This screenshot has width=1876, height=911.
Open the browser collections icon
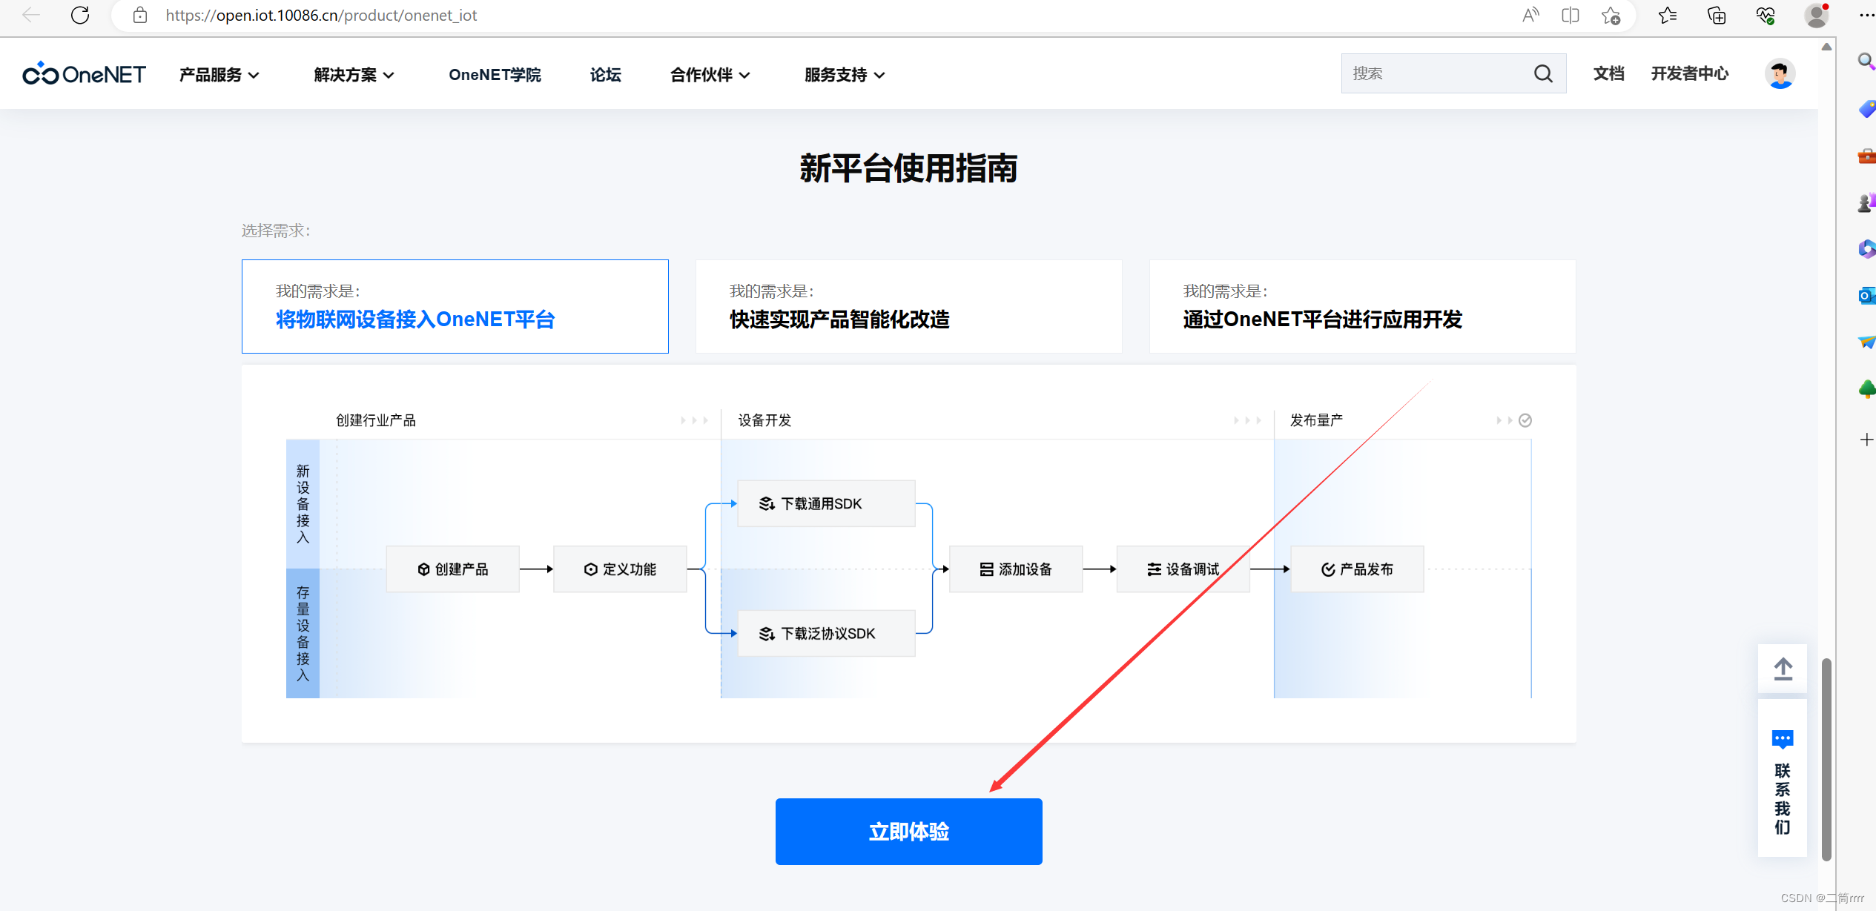1716,15
